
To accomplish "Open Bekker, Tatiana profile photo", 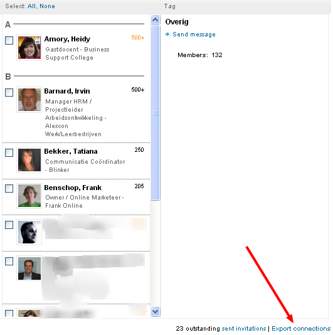I will point(29,160).
